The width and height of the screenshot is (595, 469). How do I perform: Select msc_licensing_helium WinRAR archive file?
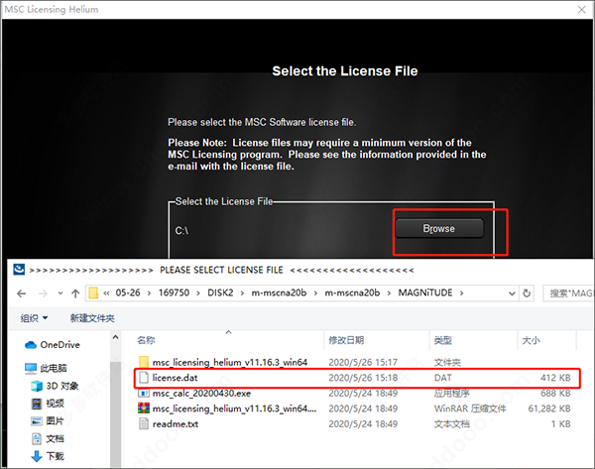pyautogui.click(x=234, y=409)
